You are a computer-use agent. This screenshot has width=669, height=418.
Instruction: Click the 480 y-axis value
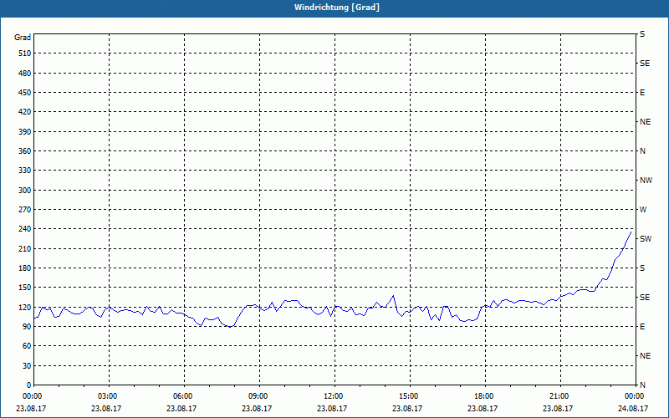25,74
